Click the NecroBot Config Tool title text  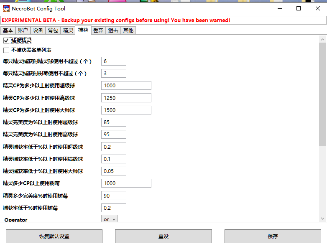coord(38,8)
